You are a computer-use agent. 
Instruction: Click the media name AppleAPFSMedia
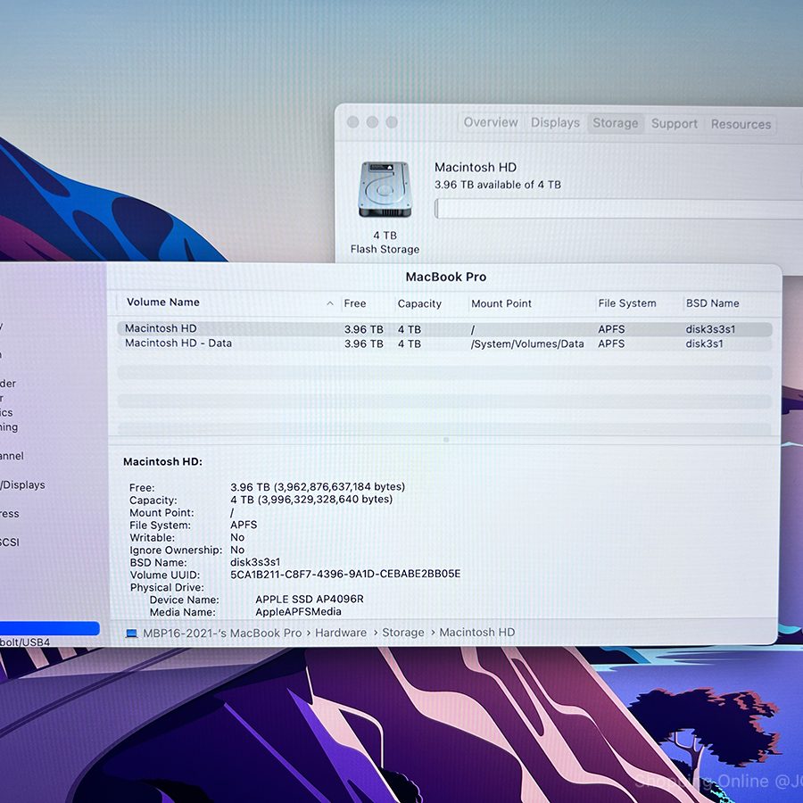[298, 612]
